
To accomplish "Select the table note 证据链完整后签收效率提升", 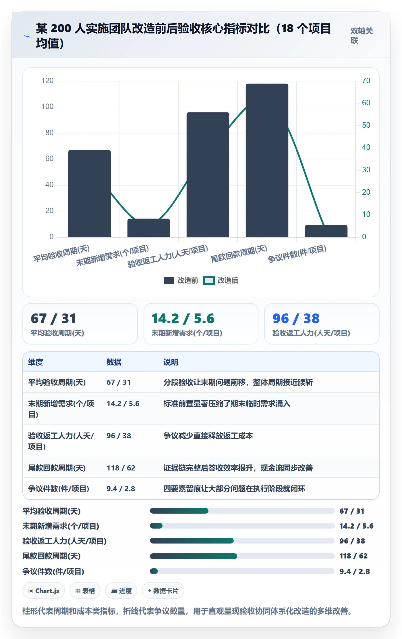I will [238, 468].
